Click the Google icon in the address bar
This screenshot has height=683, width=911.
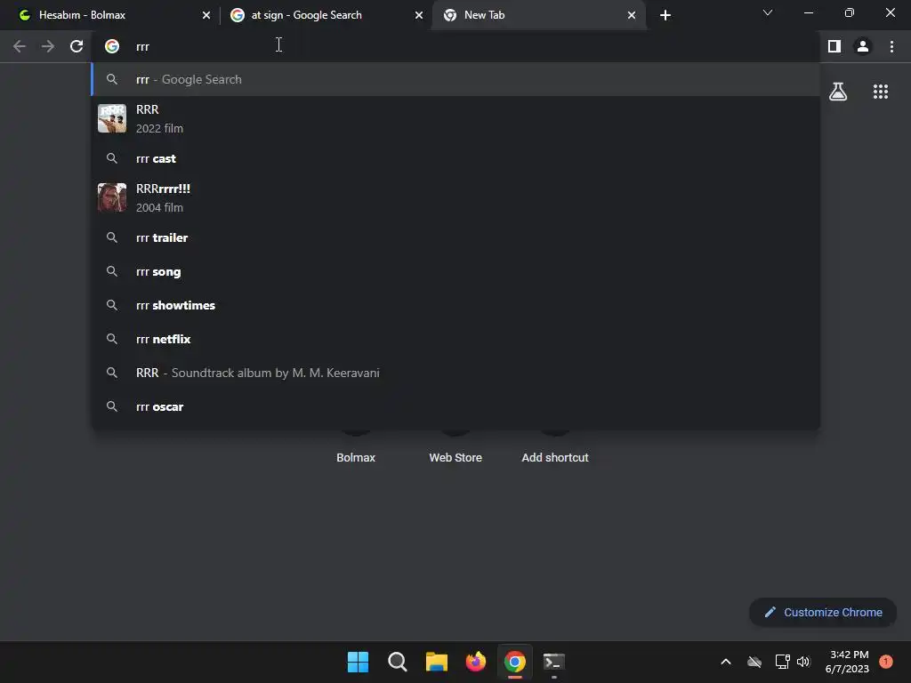pos(112,46)
